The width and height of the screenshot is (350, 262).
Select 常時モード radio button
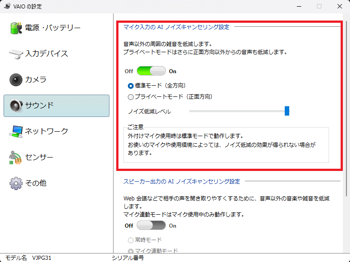pos(131,240)
